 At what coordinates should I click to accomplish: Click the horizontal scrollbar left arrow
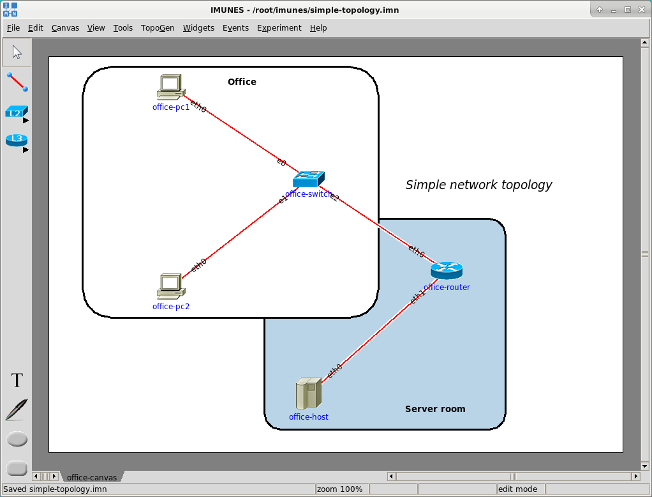[x=391, y=476]
